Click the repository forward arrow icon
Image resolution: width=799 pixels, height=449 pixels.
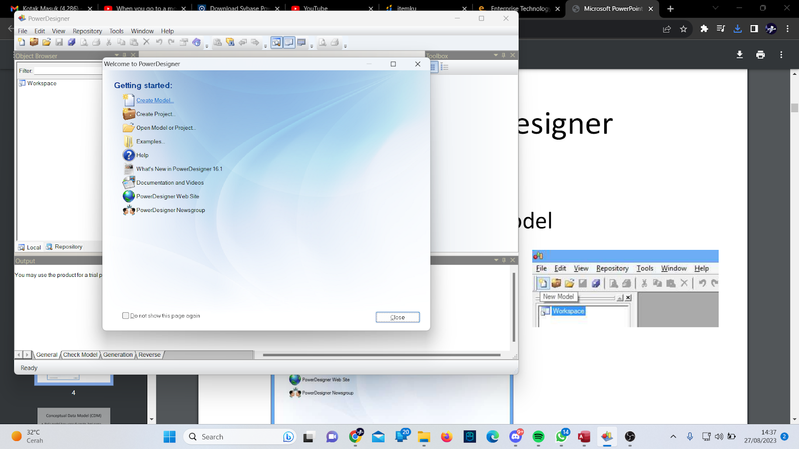(x=255, y=42)
